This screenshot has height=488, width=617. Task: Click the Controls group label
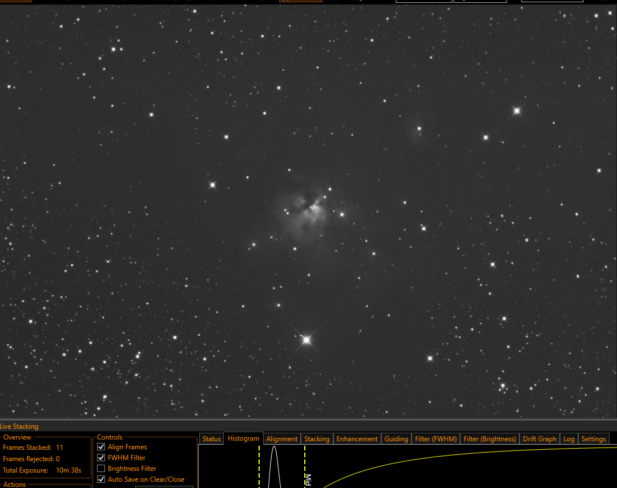tap(110, 437)
